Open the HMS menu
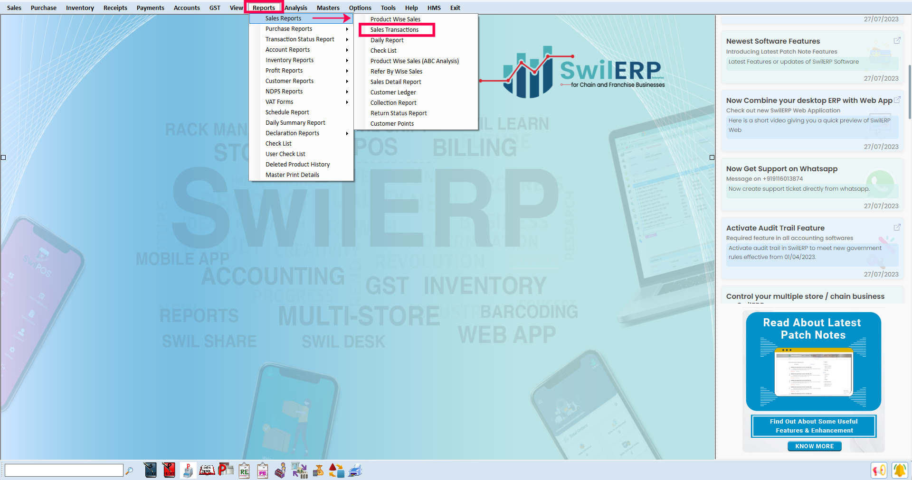Image resolution: width=912 pixels, height=480 pixels. point(434,8)
